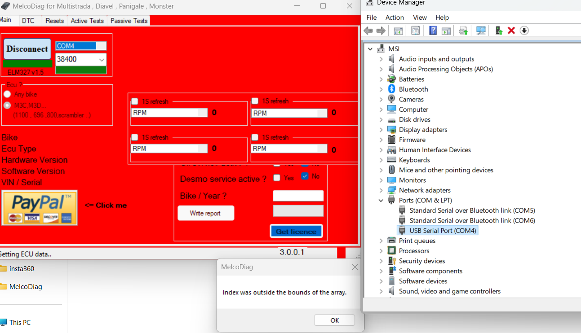Open the File menu in Device Manager
581x333 pixels.
tap(372, 18)
